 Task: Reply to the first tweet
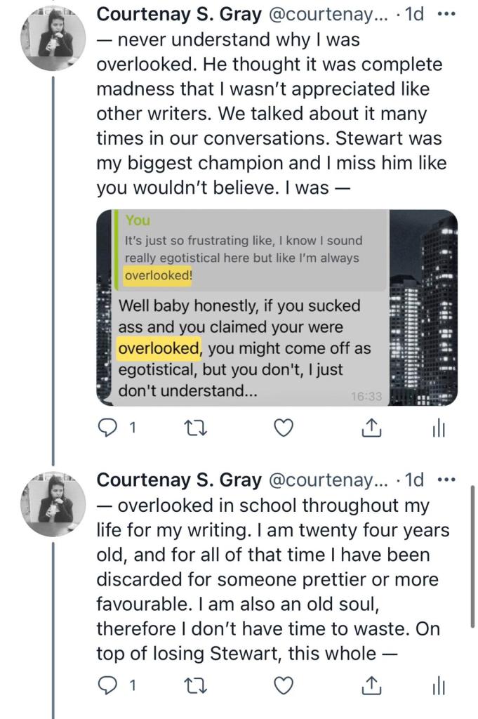(x=108, y=427)
